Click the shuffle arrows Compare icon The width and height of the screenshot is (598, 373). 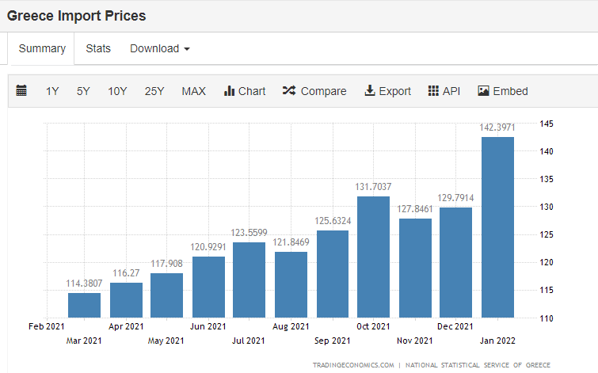[x=289, y=91]
